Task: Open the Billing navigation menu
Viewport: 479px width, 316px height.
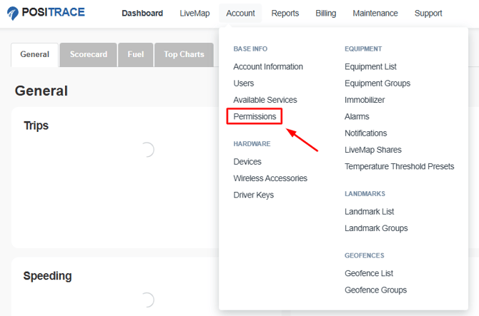Action: [x=325, y=13]
